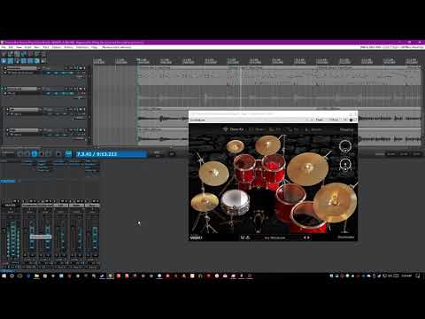425x319 pixels.
Task: Open the Drum Kit tab in plugin
Action: (234, 129)
